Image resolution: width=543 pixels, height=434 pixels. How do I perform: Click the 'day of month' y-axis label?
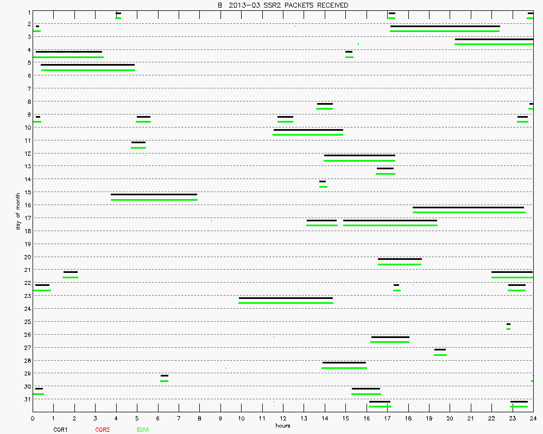(x=18, y=211)
